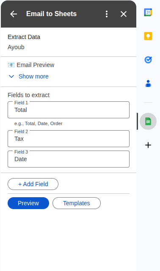Close the Email to Sheets panel
This screenshot has width=160, height=271.
[124, 14]
